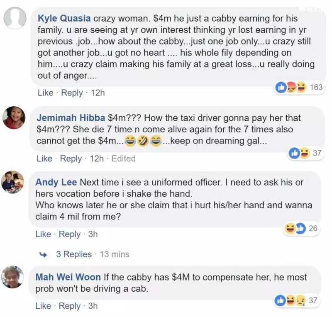Viewport: 332px width, 317px height.
Task: View reaction icons on Kyle Quasia's comment
Action: (291, 87)
